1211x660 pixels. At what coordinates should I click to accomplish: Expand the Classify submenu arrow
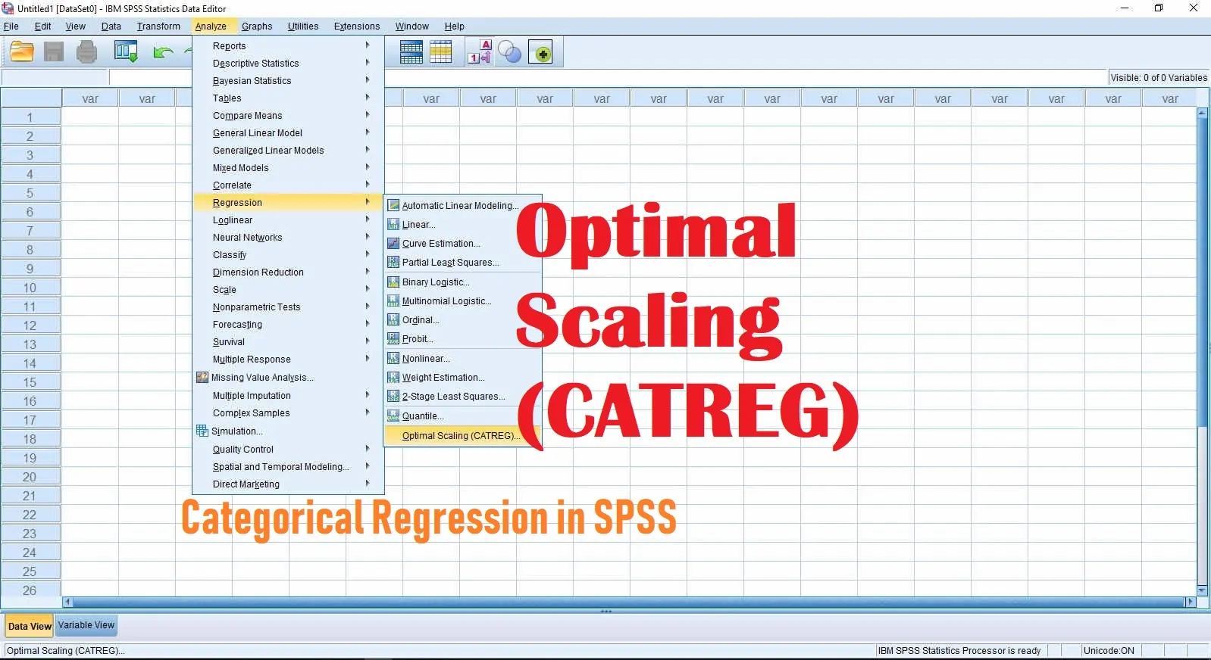(x=368, y=254)
